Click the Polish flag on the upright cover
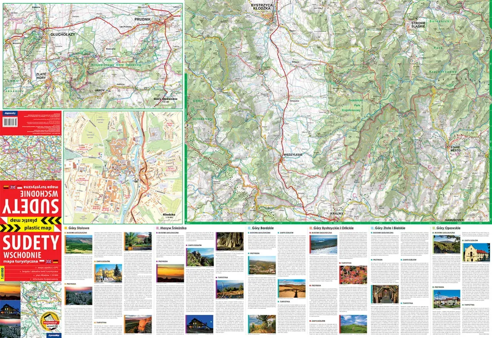The image size is (492, 338). pos(42,261)
